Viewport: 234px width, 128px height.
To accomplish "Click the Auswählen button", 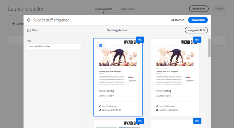I will tap(198, 20).
